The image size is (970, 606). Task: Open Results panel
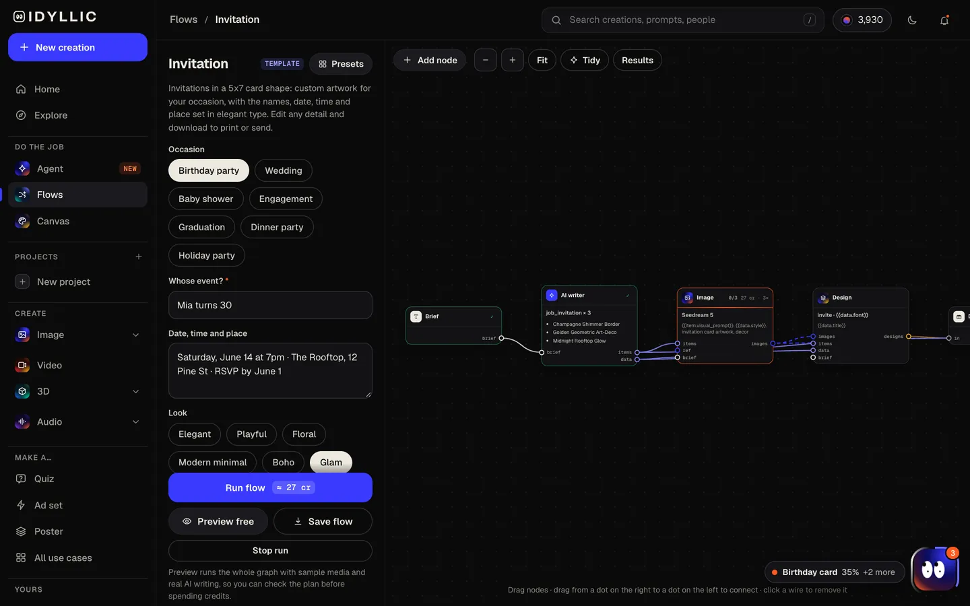[637, 60]
